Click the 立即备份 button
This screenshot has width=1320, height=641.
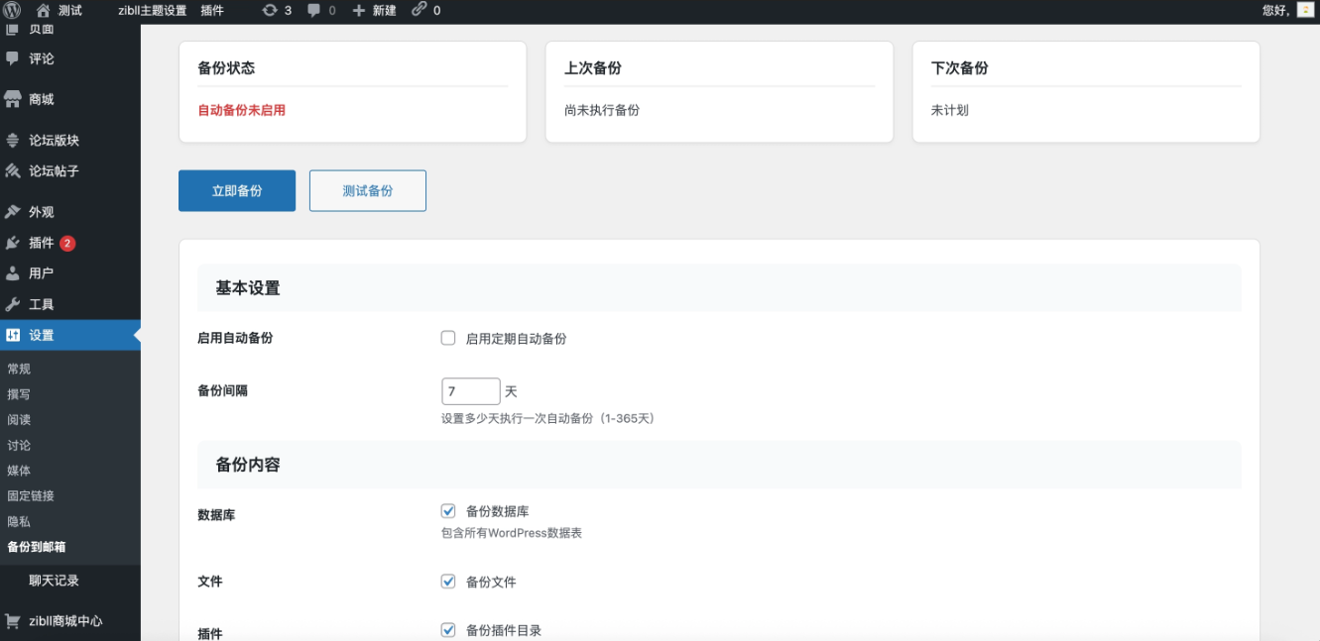(236, 190)
